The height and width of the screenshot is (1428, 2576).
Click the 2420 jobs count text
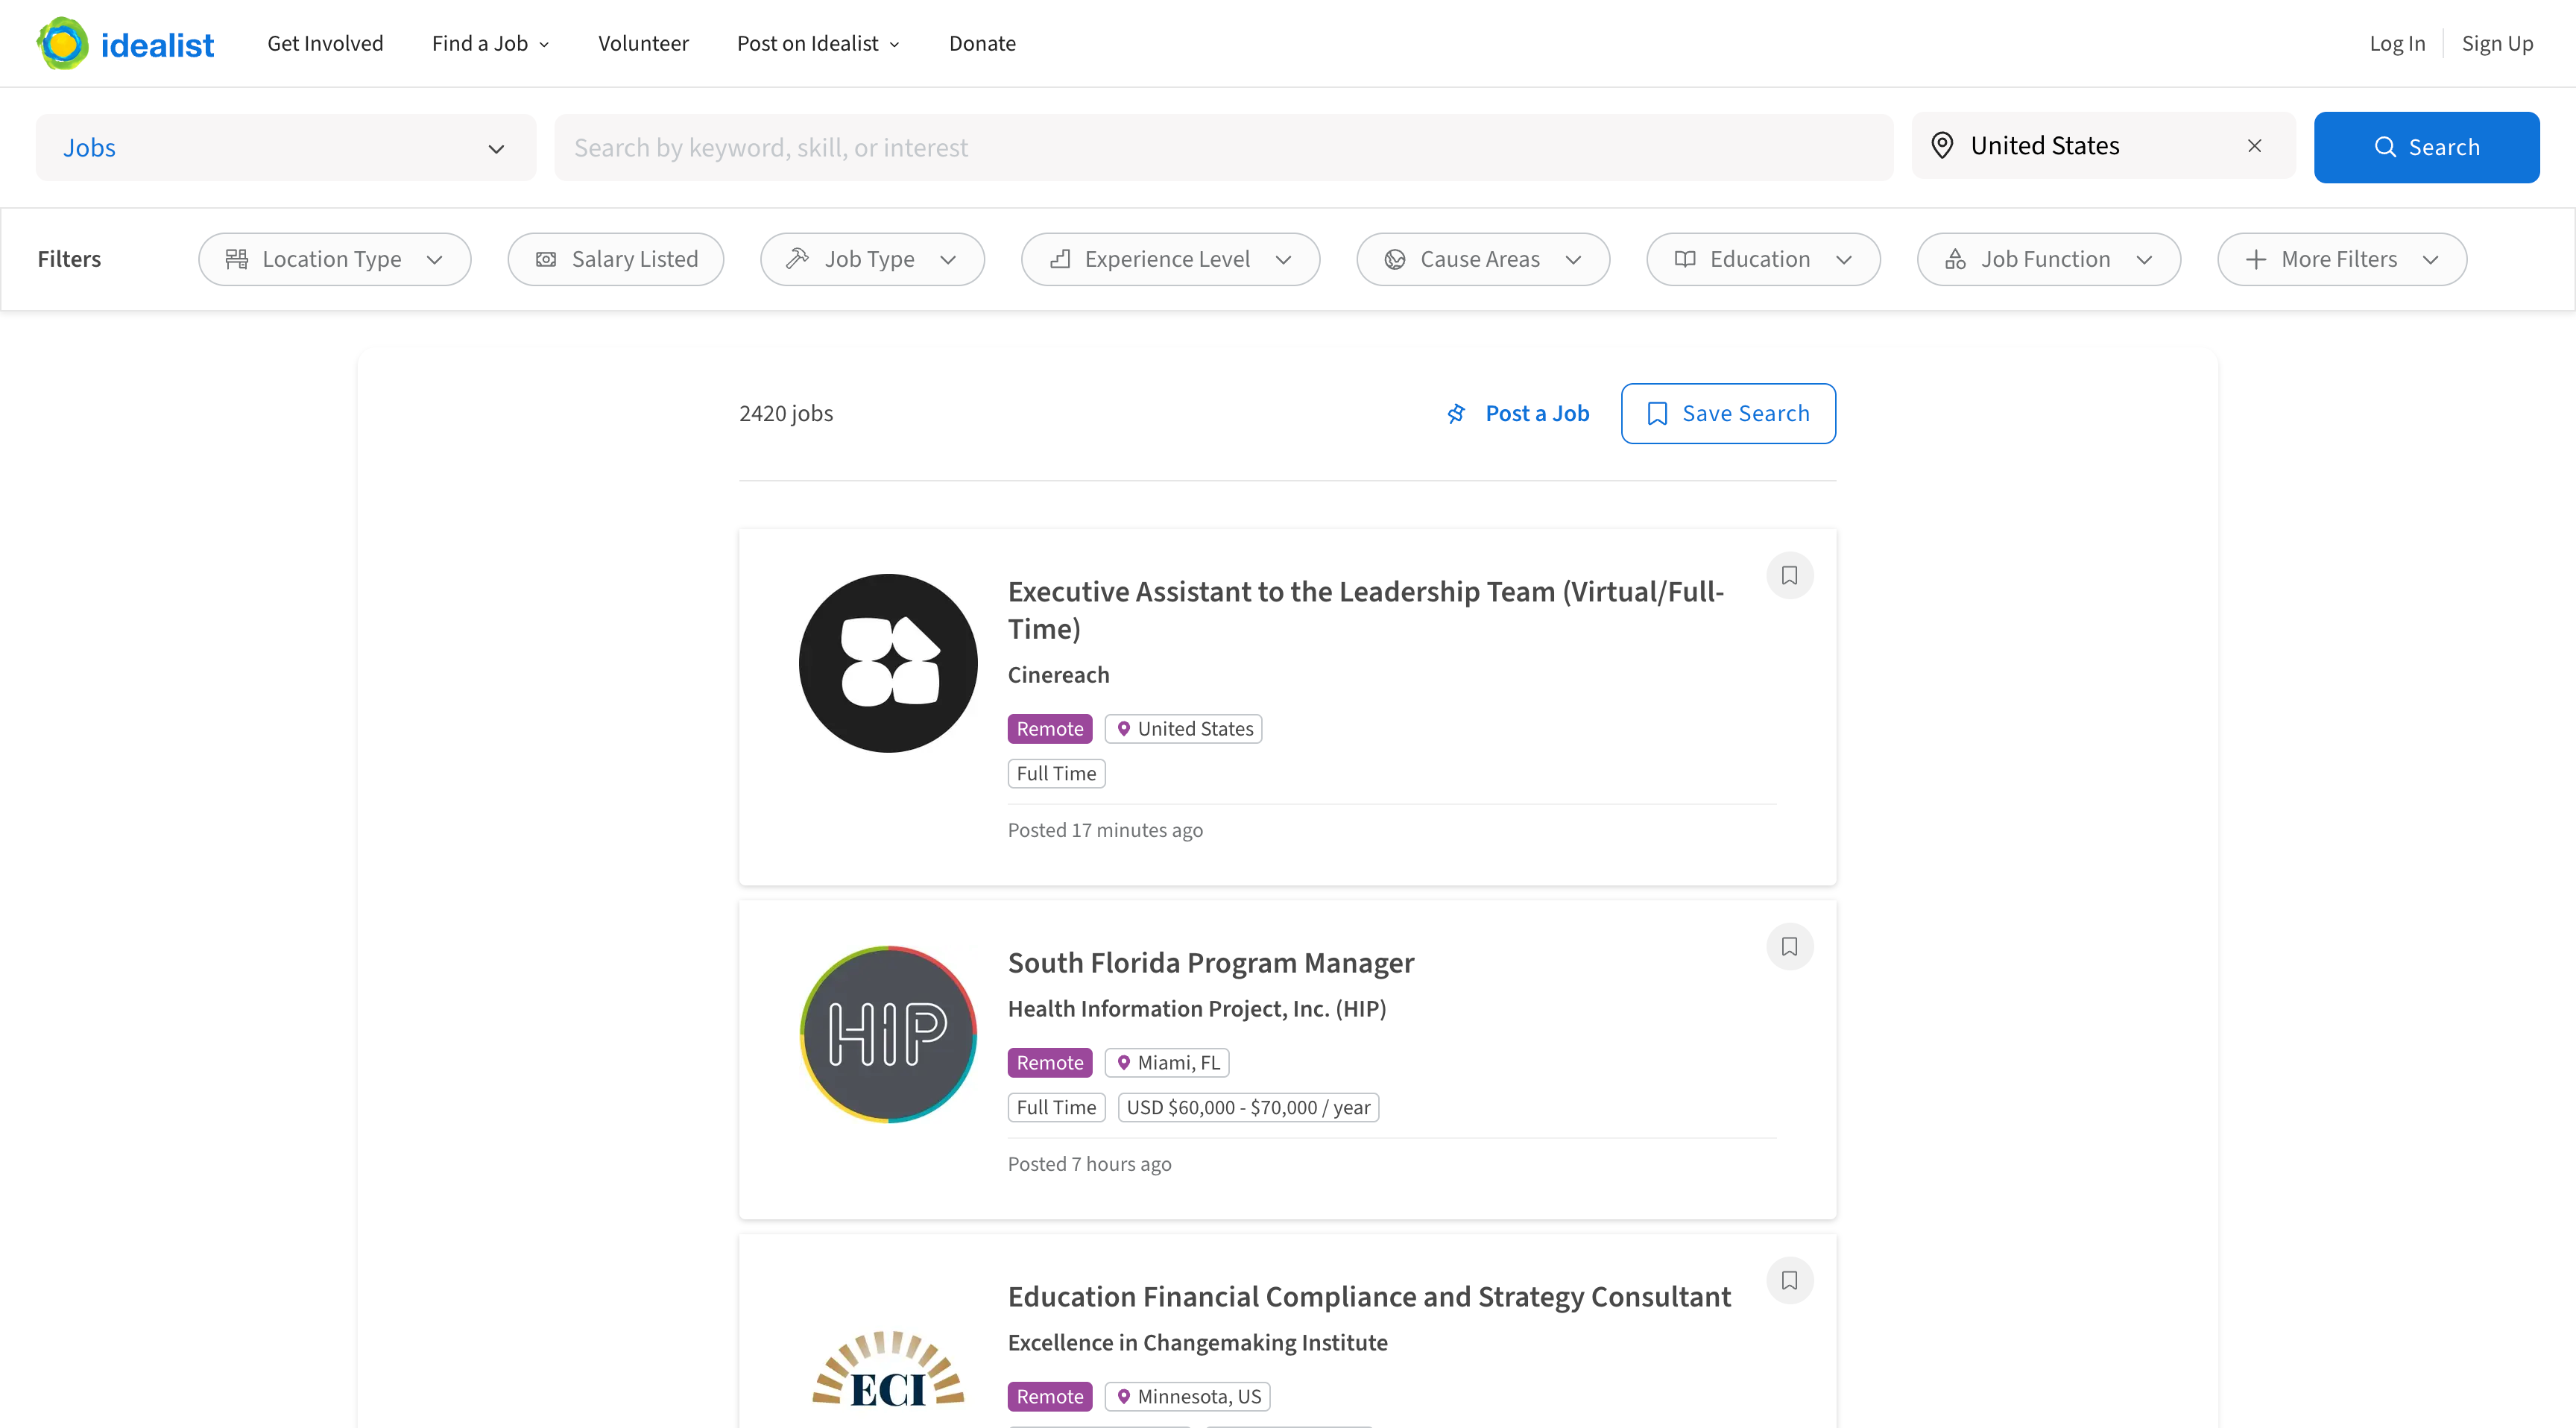tap(785, 413)
